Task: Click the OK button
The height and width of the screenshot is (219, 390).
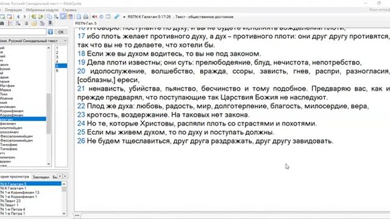Action: pyautogui.click(x=61, y=32)
